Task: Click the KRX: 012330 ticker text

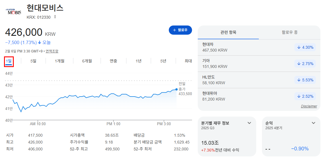Action: pyautogui.click(x=39, y=17)
